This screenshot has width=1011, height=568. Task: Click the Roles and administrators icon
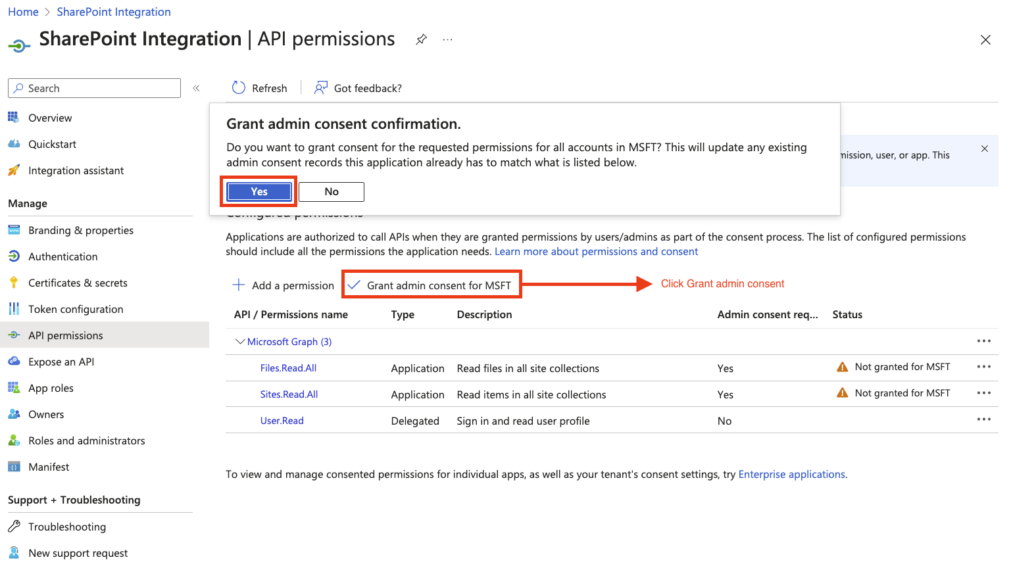[x=14, y=440]
